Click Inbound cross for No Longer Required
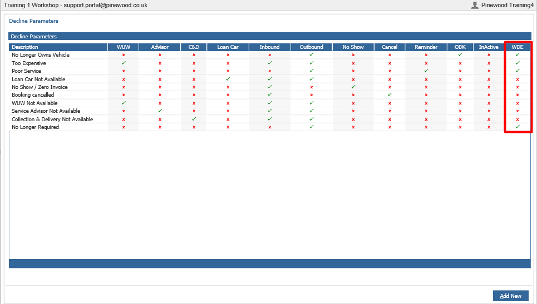The height and width of the screenshot is (304, 537). 269,127
